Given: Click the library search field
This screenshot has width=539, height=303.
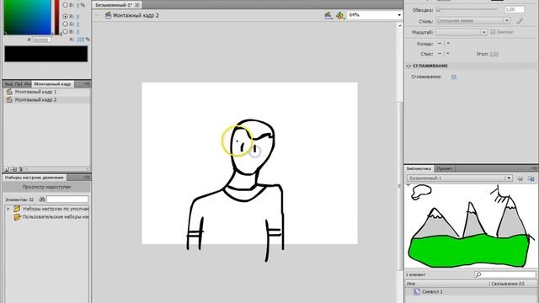Looking at the screenshot, I should [x=505, y=274].
